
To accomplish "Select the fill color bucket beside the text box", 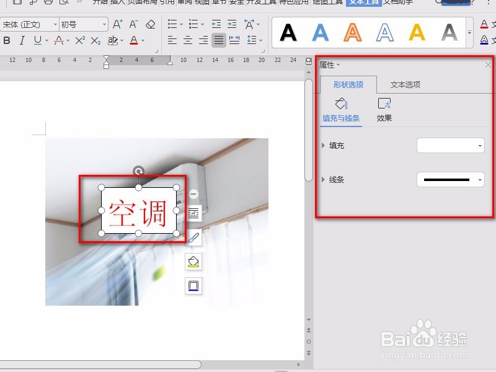I will pos(193,262).
